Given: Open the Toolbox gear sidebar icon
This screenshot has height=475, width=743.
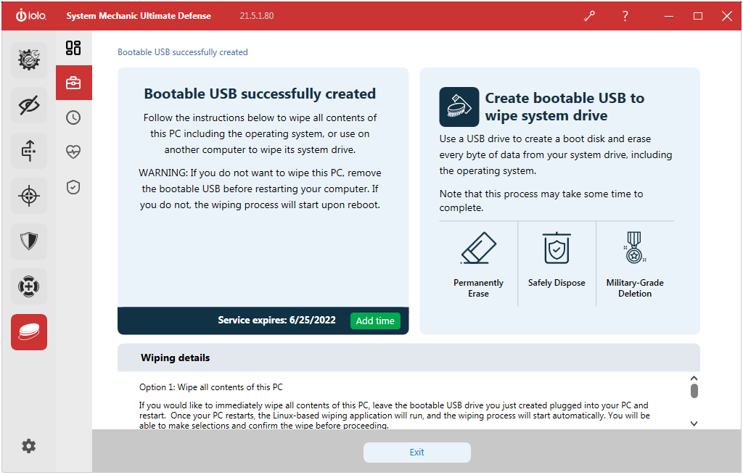Looking at the screenshot, I should click(29, 59).
